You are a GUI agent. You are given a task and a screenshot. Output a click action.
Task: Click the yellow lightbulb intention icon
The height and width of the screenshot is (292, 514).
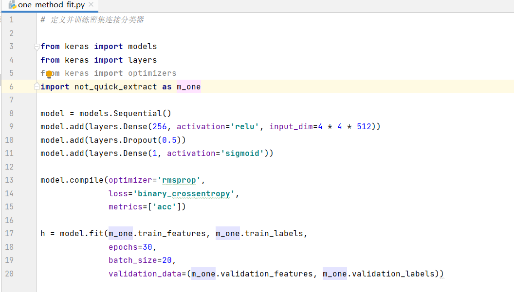tap(49, 74)
